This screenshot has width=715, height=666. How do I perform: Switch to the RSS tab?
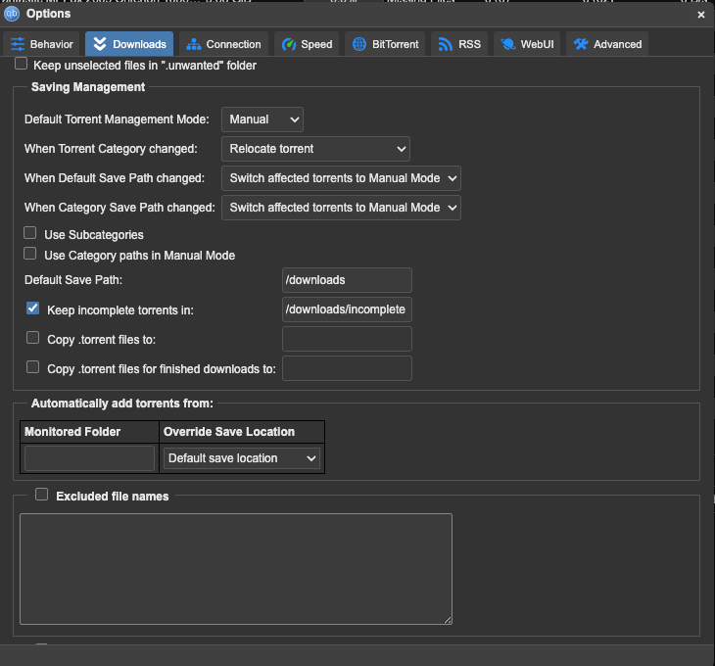[459, 44]
